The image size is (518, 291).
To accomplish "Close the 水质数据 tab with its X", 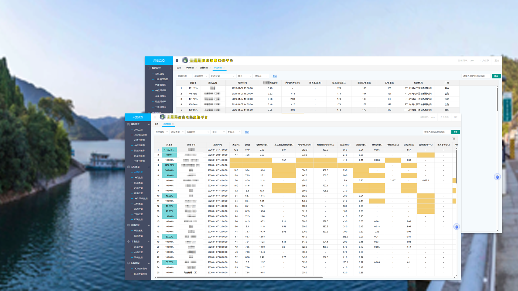I will [173, 124].
